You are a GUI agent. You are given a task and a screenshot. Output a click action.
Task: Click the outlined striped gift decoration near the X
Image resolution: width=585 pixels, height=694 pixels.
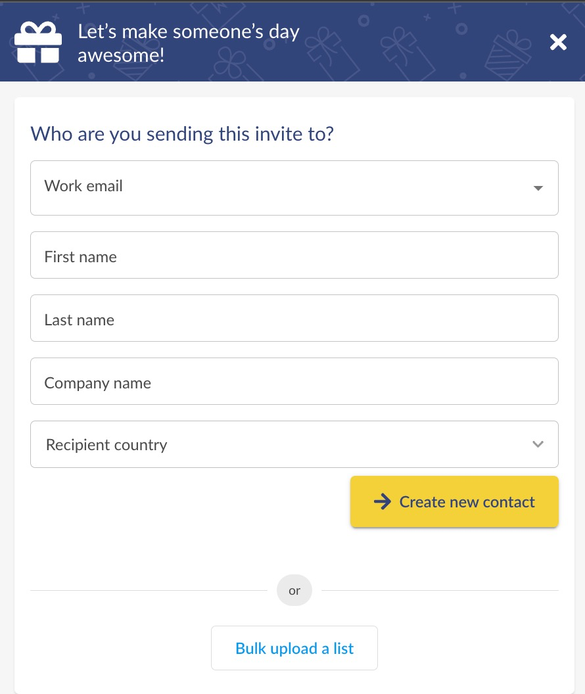[507, 55]
